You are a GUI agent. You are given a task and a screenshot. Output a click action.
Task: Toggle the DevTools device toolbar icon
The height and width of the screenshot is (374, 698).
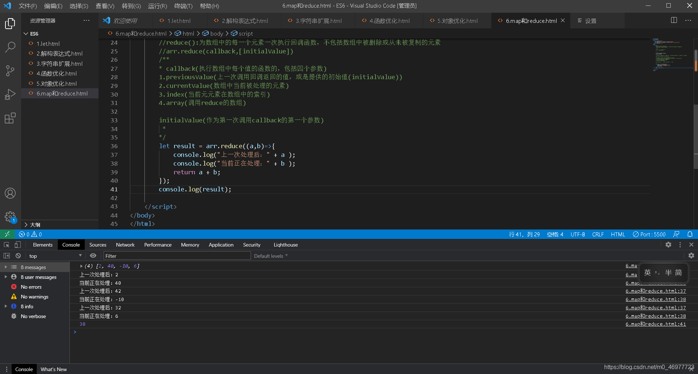tap(18, 245)
